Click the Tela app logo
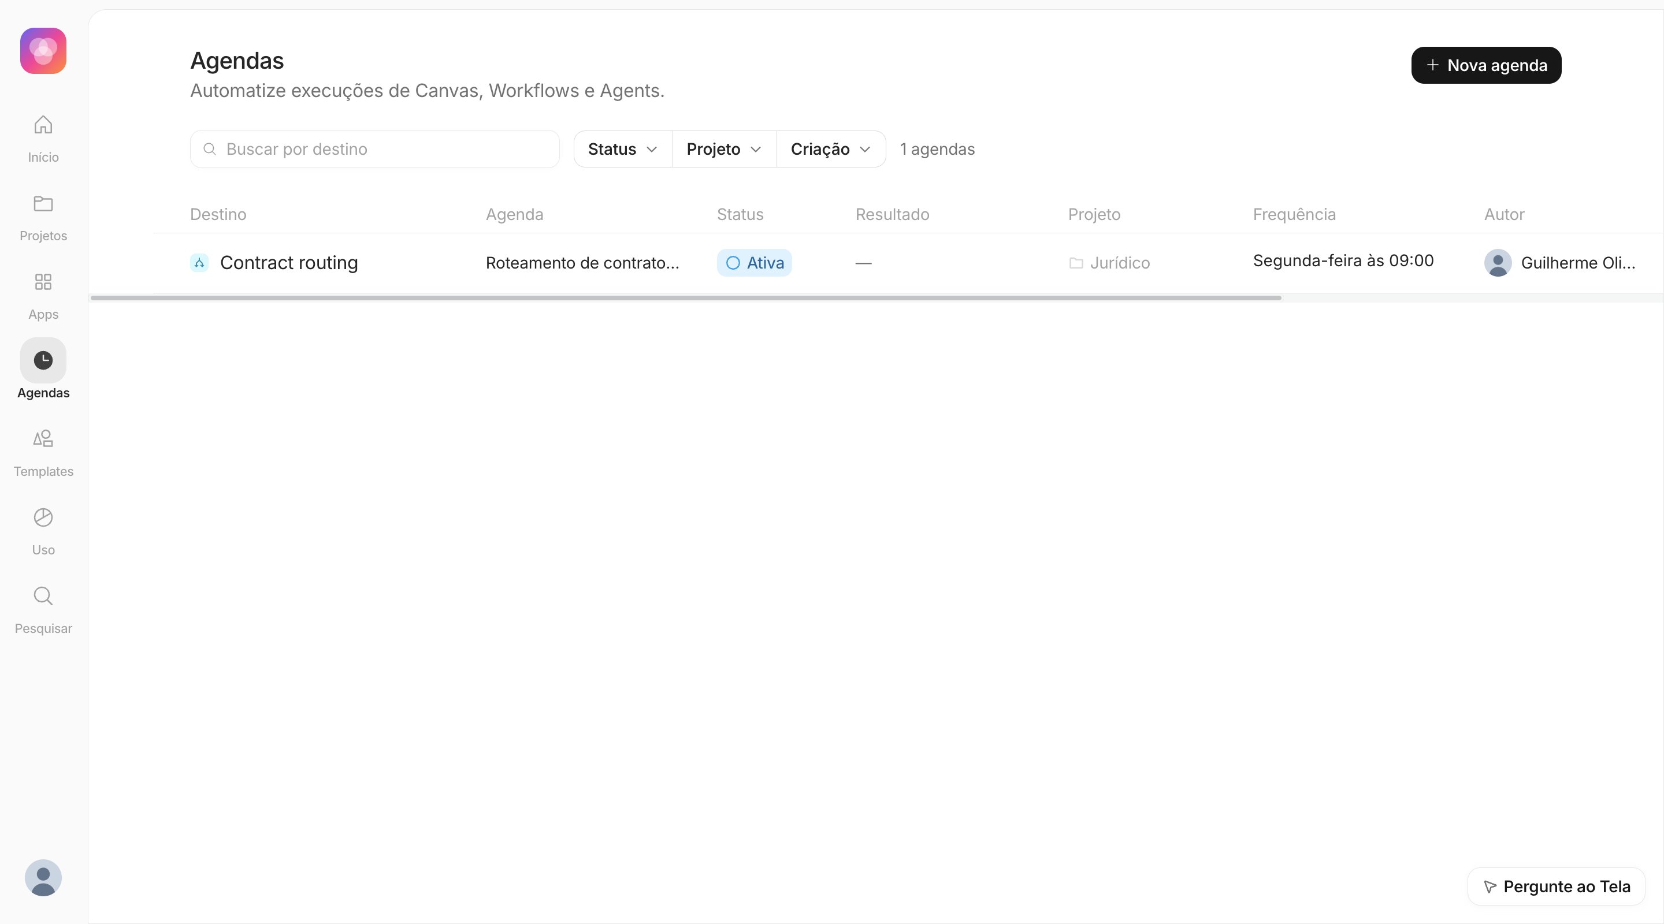Screen dimensions: 1664x924 point(43,51)
